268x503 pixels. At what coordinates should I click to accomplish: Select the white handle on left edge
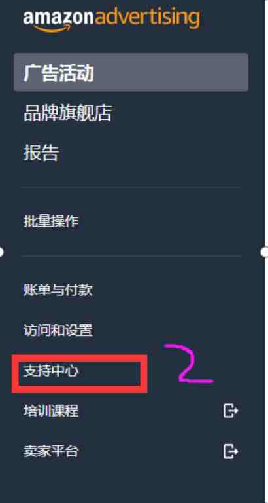pyautogui.click(x=1, y=252)
